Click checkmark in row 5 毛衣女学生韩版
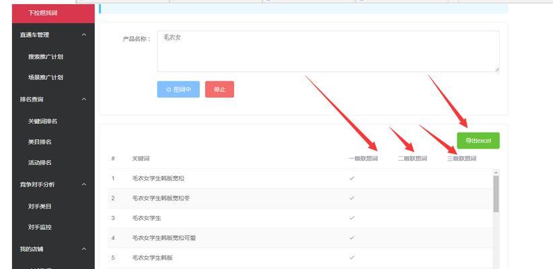Screen dimensions: 553x269 [352, 258]
